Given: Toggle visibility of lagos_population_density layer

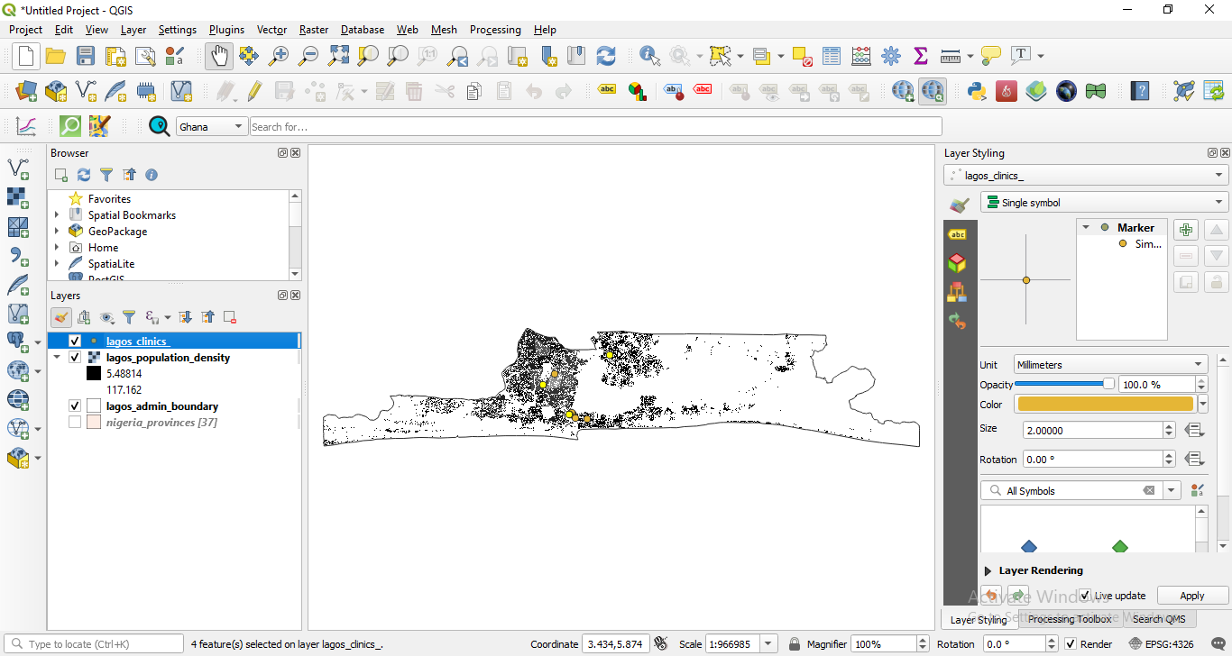Looking at the screenshot, I should [x=75, y=358].
